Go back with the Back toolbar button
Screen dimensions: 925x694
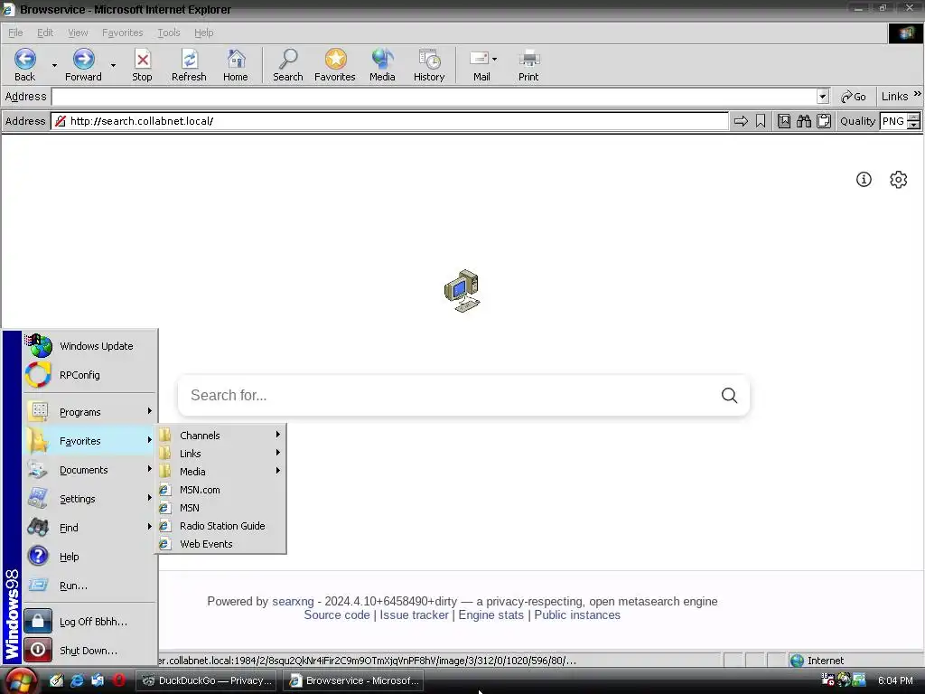point(24,65)
